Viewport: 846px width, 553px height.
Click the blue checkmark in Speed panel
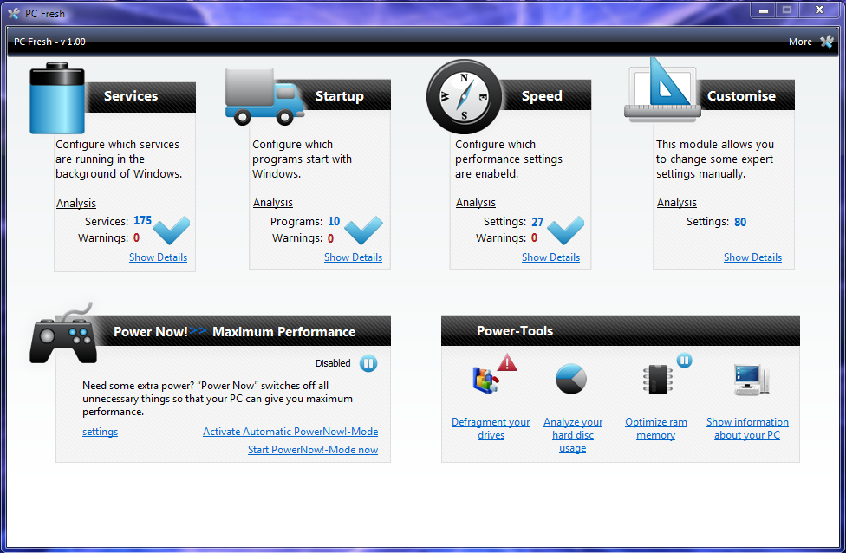coord(566,231)
